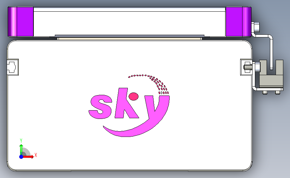Select the right bolt under the gray block

pos(278,92)
